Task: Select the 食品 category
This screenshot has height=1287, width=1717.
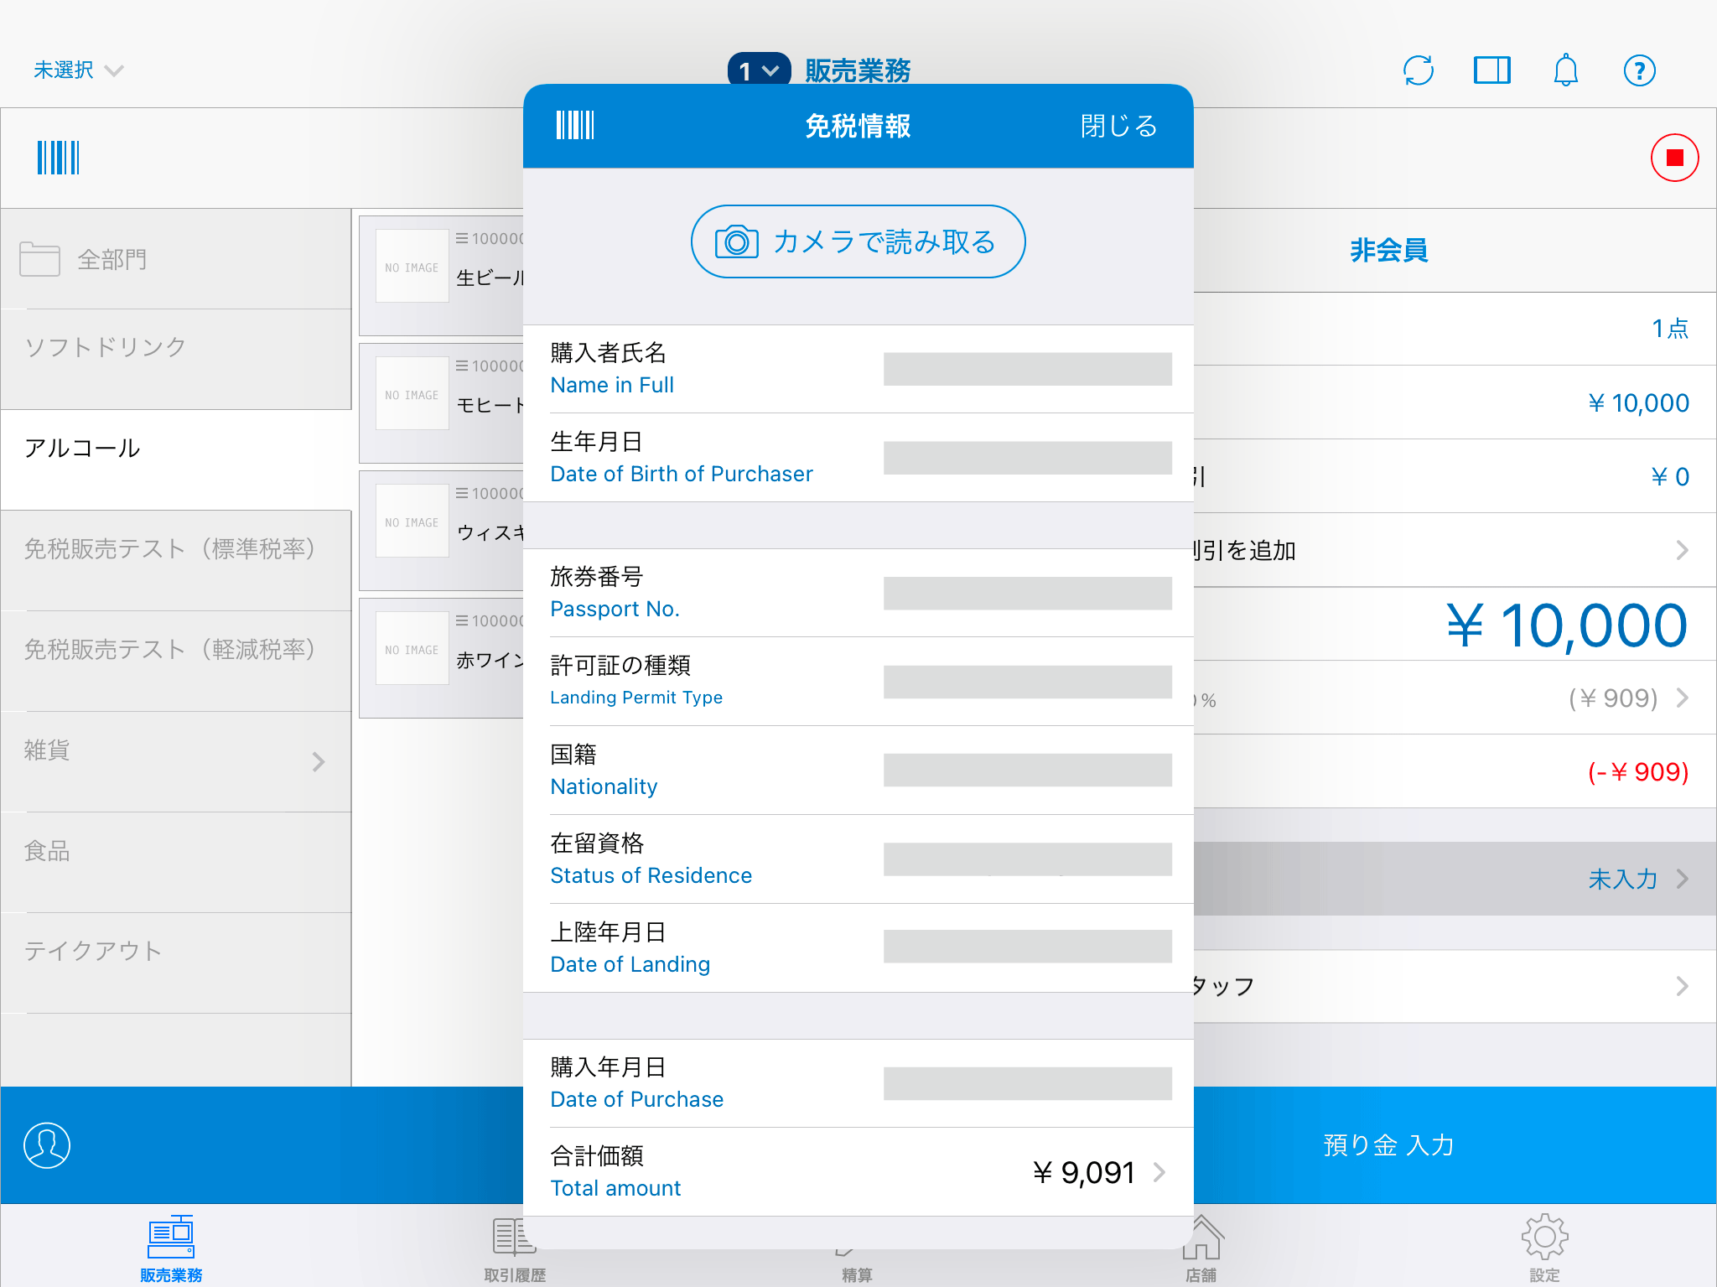Action: click(176, 862)
